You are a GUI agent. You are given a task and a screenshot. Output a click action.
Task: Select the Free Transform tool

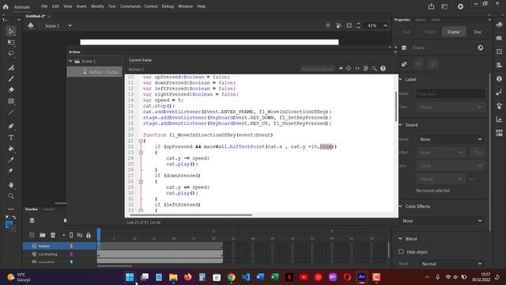coord(11,42)
